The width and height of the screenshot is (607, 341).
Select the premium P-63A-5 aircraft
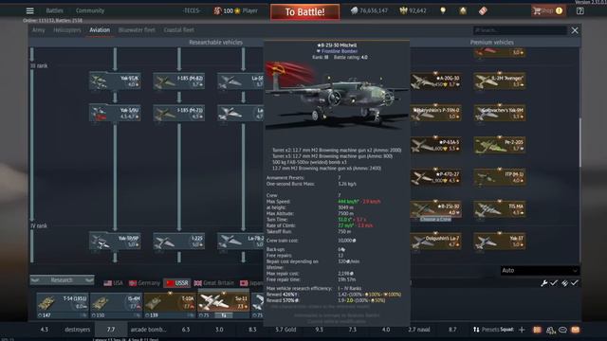(x=435, y=145)
